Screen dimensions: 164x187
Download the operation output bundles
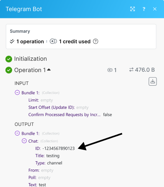(x=153, y=81)
